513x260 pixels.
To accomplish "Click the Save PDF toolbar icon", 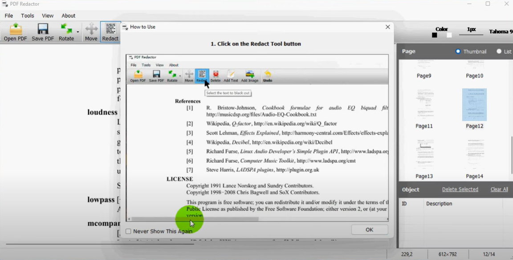I will coord(43,32).
